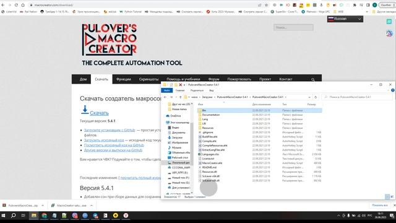Open the Python Tutorial bookmark

coord(131,12)
